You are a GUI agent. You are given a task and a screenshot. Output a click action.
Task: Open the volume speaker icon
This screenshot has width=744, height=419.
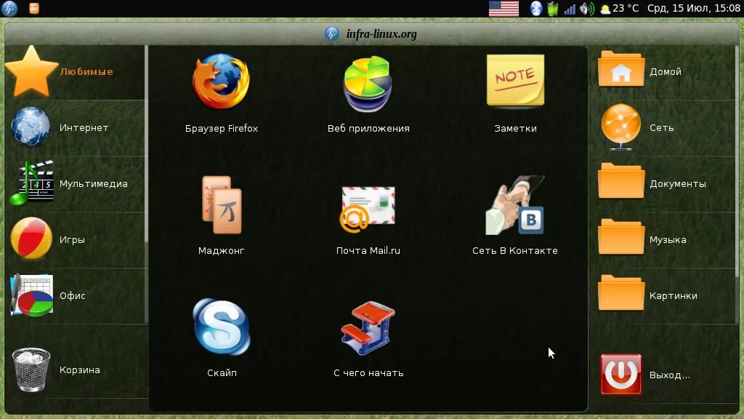tap(587, 9)
